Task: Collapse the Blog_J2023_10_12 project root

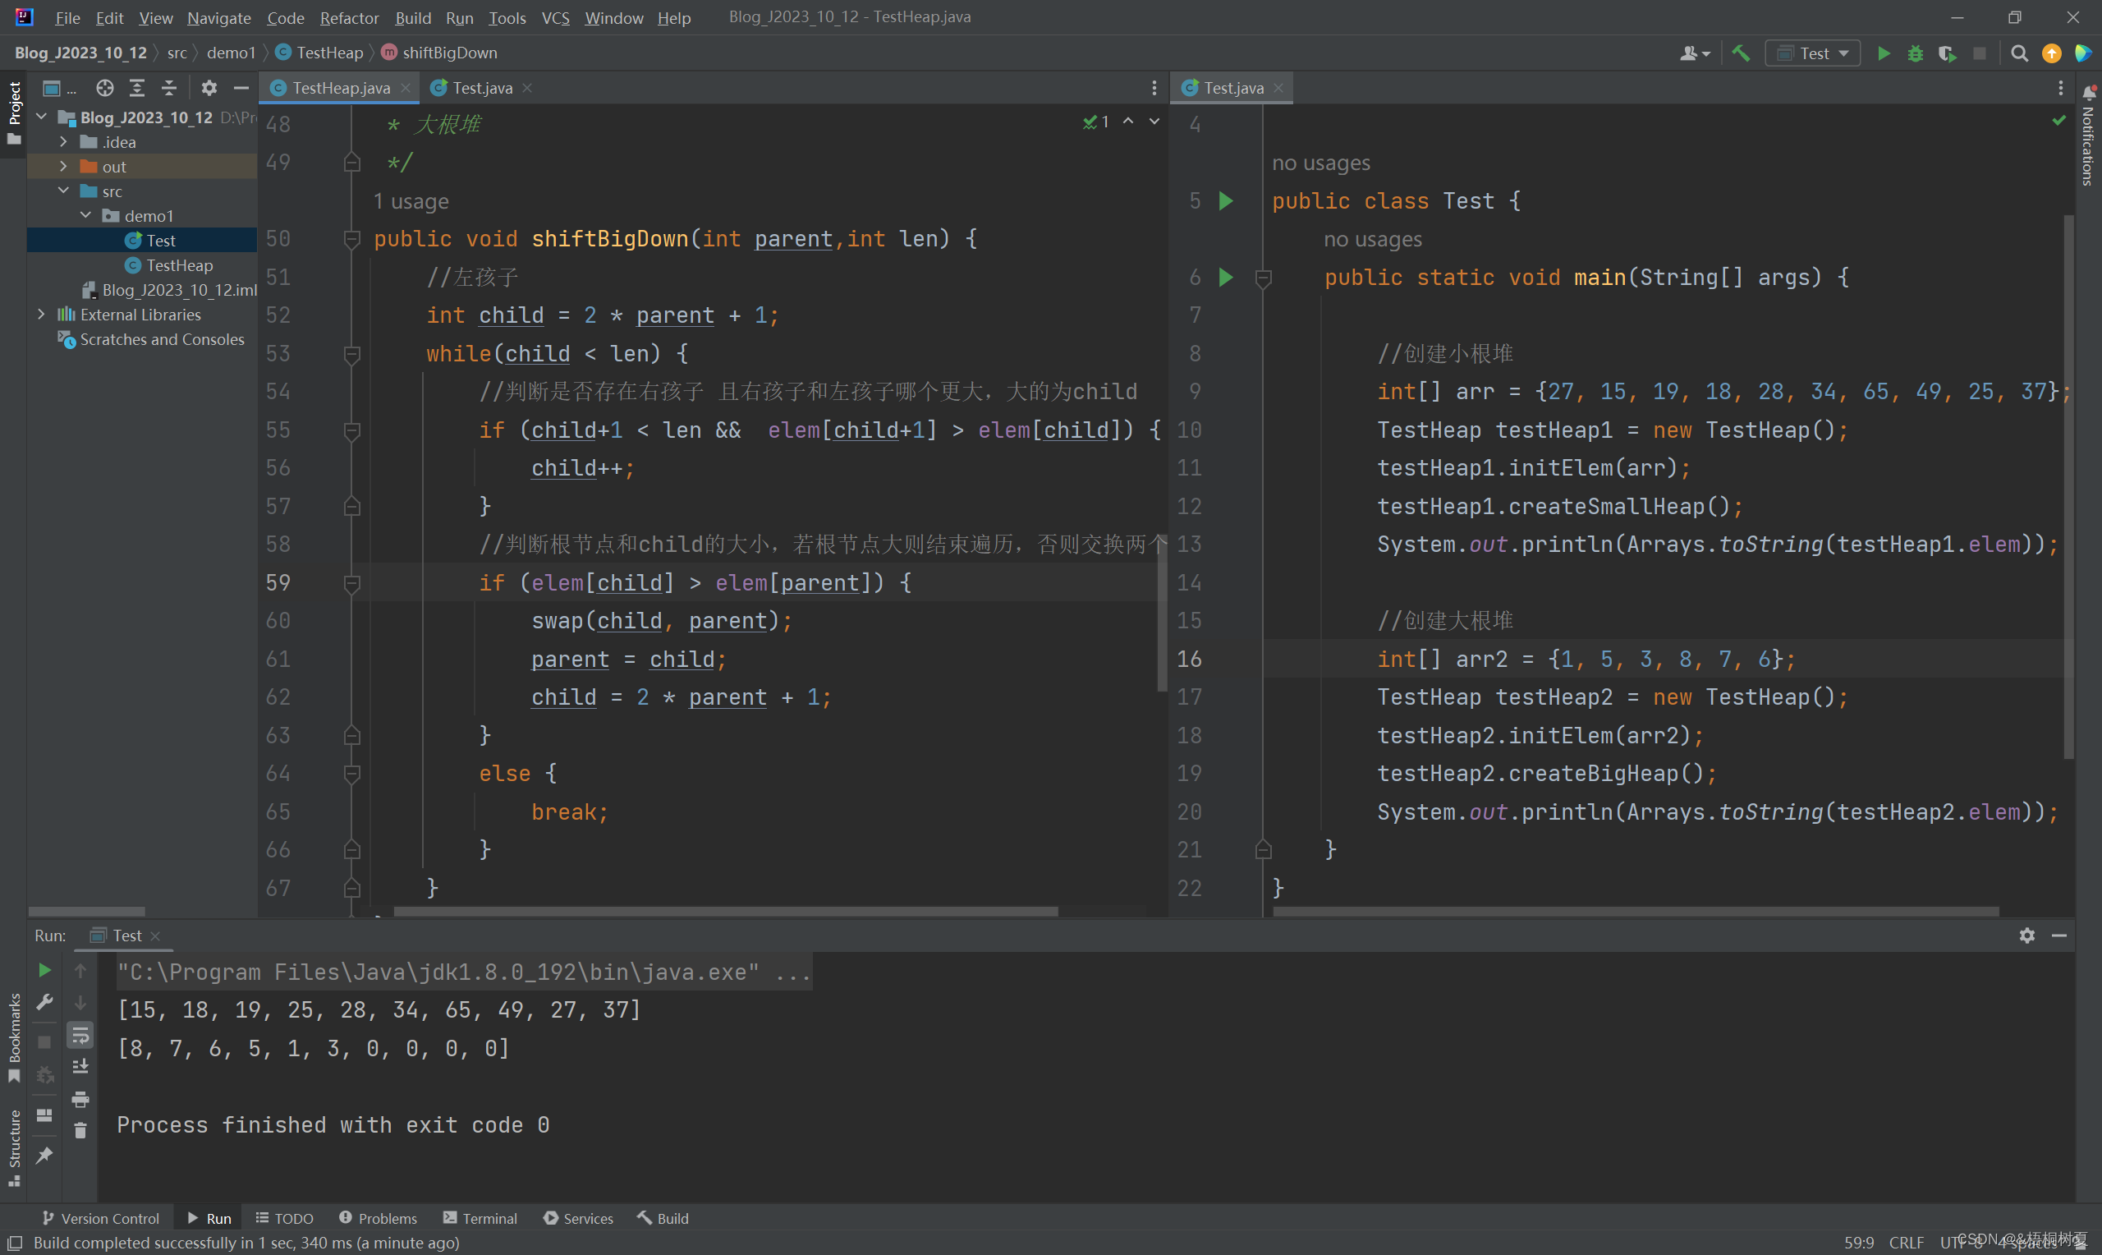Action: (x=41, y=117)
